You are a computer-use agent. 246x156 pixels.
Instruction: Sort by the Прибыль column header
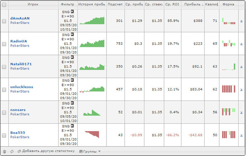pyautogui.click(x=194, y=5)
